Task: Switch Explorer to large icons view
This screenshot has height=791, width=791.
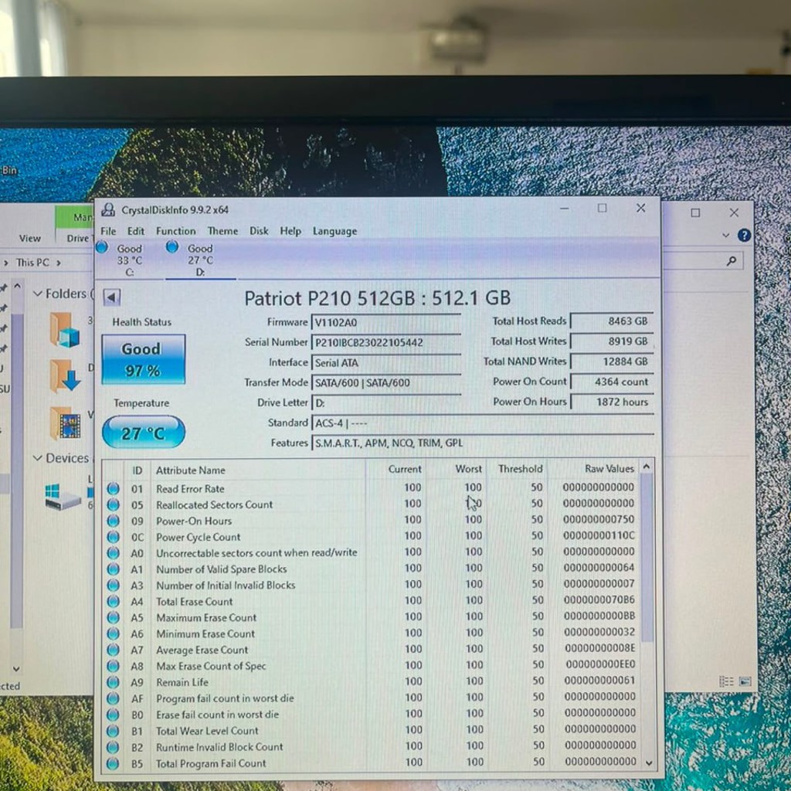Action: (745, 681)
